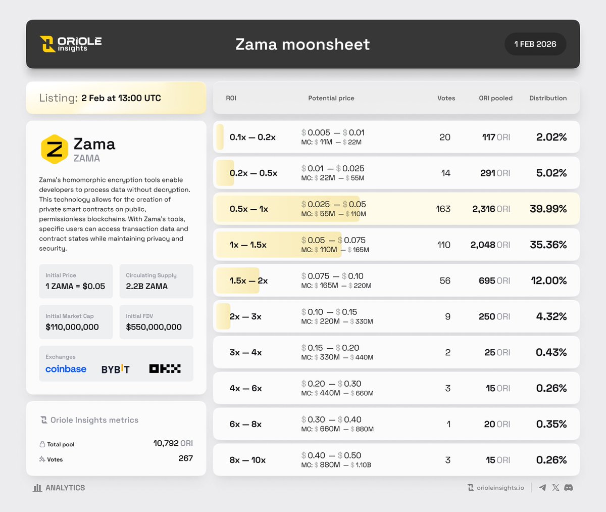The height and width of the screenshot is (512, 606).
Task: Click the Bybit exchange logo
Action: 115,369
